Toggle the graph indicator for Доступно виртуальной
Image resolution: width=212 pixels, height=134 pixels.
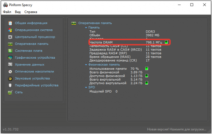pyautogui.click(x=147, y=83)
